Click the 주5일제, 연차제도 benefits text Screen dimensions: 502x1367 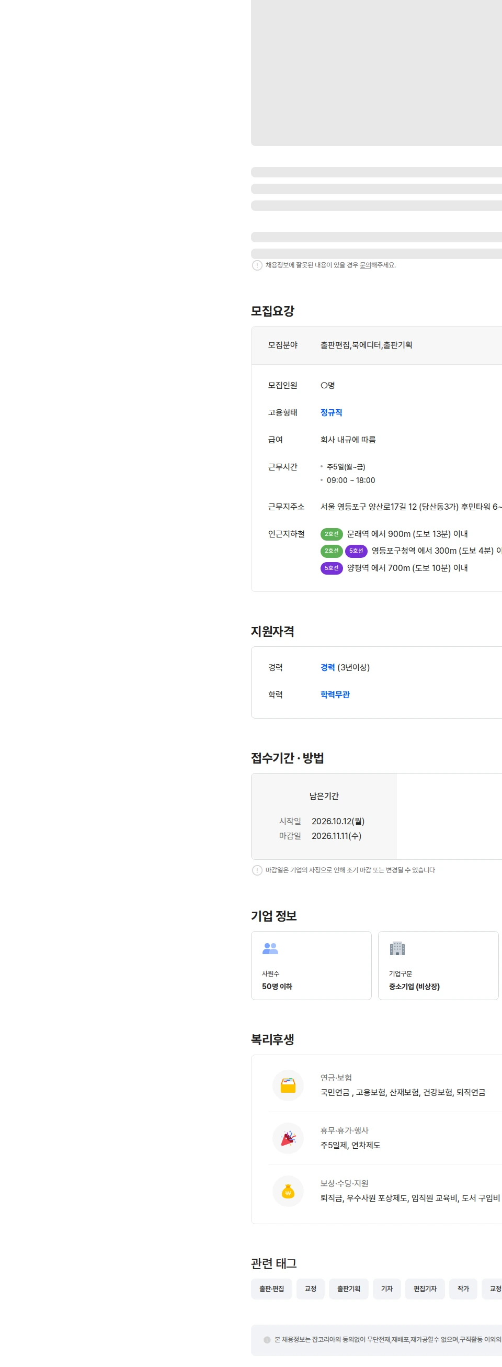[x=350, y=1145]
